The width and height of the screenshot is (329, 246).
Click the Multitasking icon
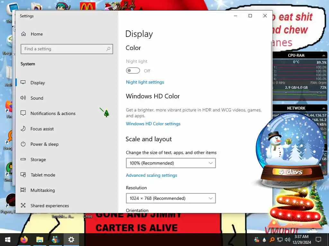coord(23,190)
